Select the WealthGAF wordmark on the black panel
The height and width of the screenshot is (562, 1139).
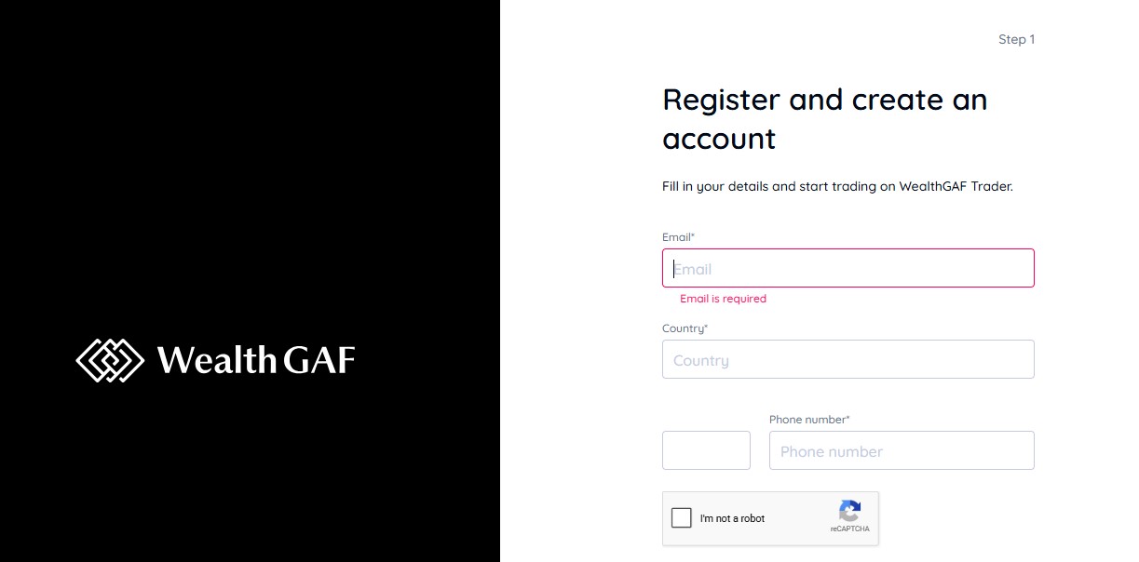[x=255, y=360]
